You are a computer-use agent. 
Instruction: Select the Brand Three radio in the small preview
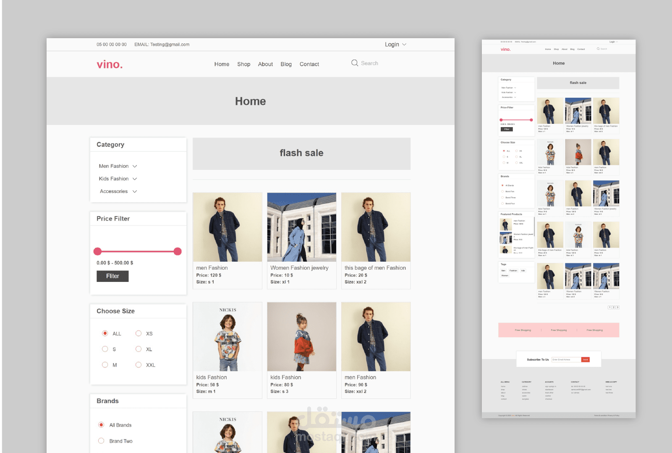(x=502, y=198)
